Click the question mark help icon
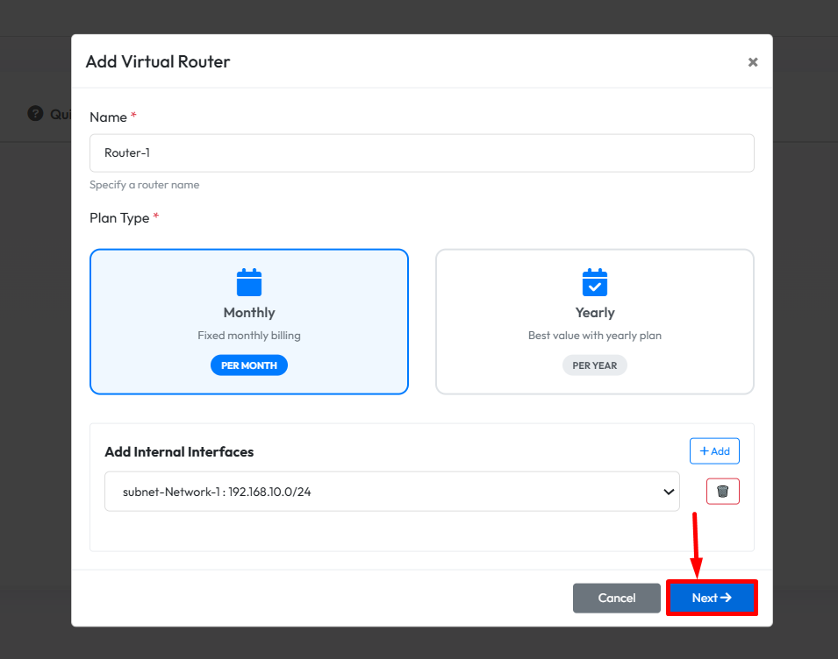 click(35, 113)
